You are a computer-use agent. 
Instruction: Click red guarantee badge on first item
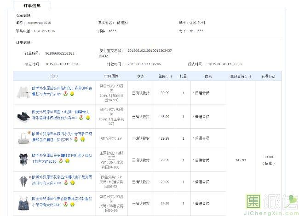coord(65,94)
